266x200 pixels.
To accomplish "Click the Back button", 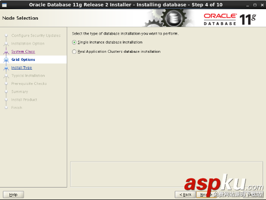I will point(185,195).
